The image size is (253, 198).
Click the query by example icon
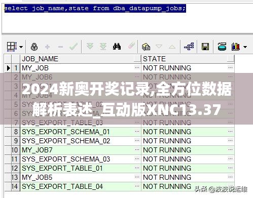[146, 47]
